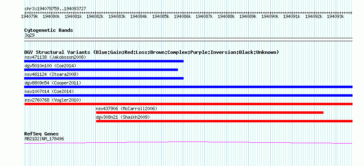The height and width of the screenshot is (166, 364).
Task: Click the dgv308n21 (Shaikh2009) label
Action: tap(123, 117)
